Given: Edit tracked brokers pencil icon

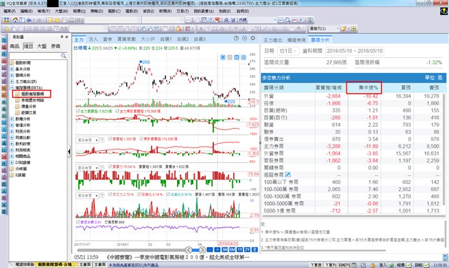Looking at the screenshot, I should tap(288, 174).
